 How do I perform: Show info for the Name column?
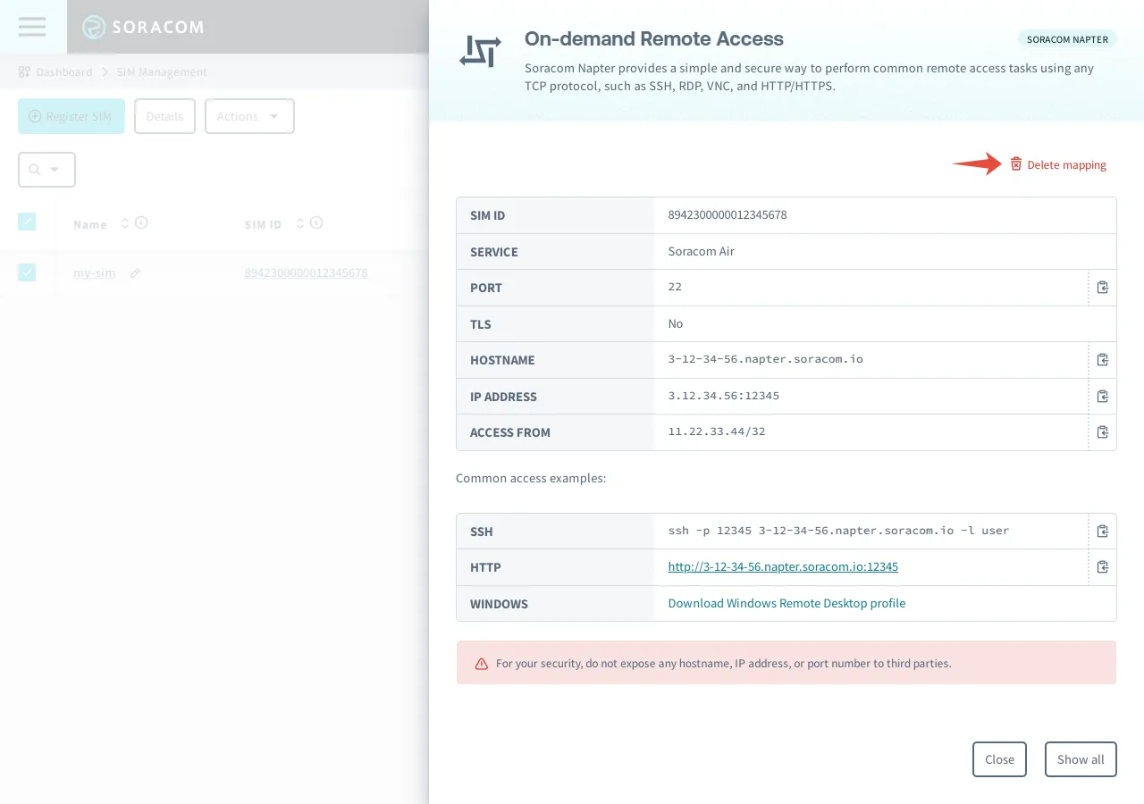pos(141,223)
